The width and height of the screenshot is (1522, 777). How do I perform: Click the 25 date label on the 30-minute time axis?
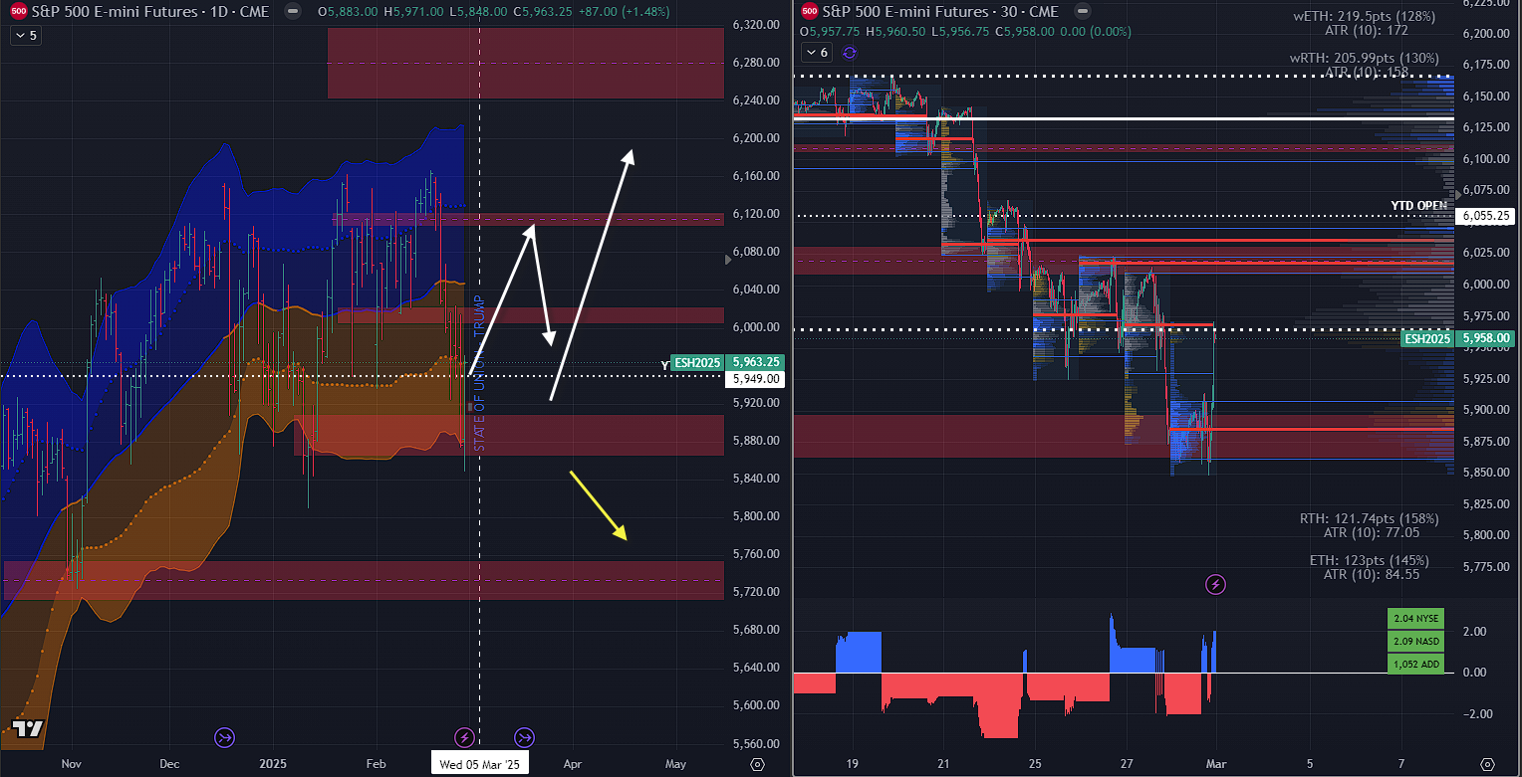(1034, 764)
